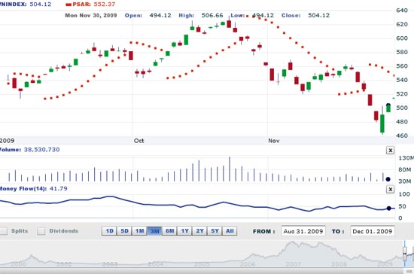Select the 5Y time range
This screenshot has height=274, width=414.
(215, 231)
